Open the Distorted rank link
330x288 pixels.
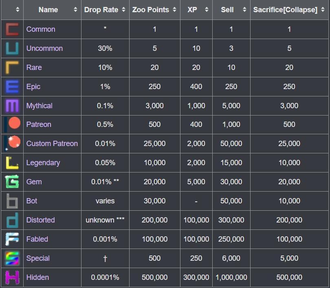click(x=40, y=220)
